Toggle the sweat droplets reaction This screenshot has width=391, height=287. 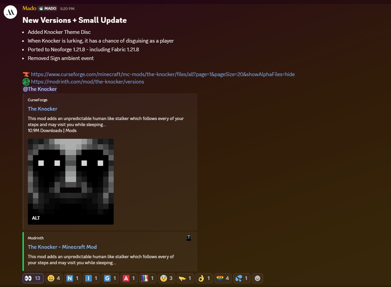tap(242, 278)
